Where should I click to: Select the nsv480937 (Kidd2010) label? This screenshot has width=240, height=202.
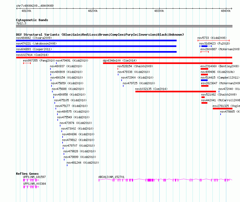tap(66, 66)
